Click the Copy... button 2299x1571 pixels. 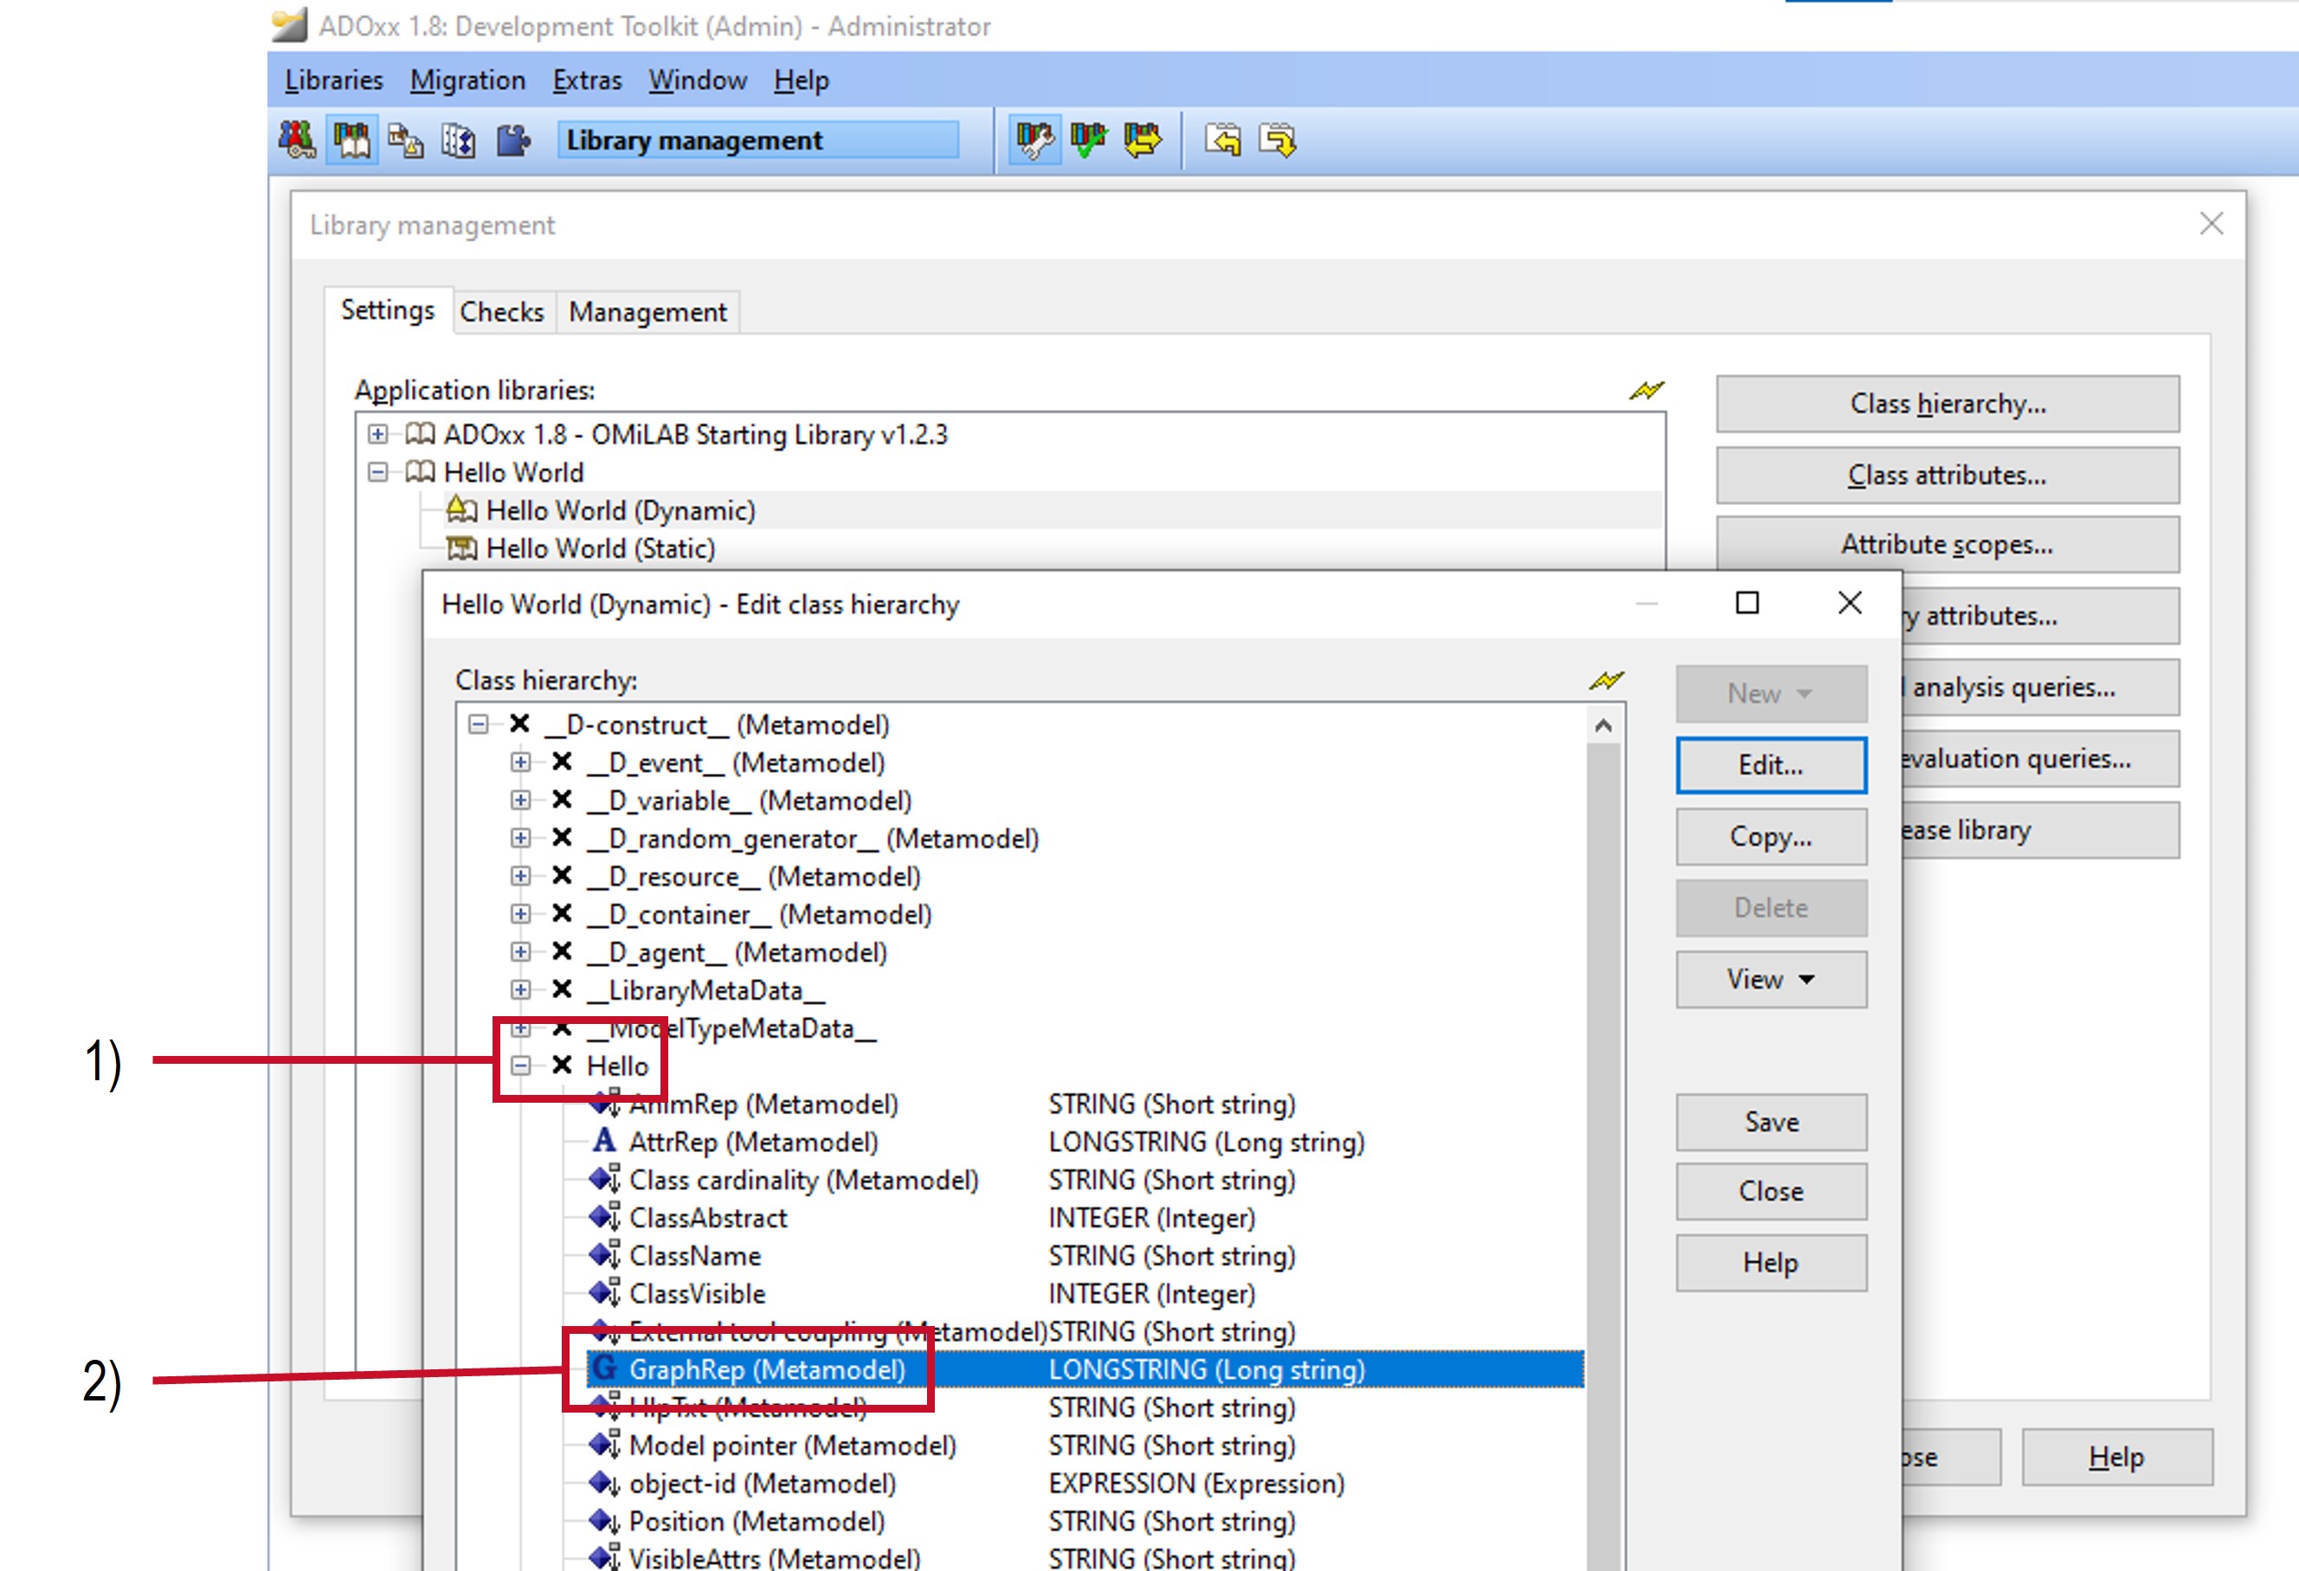coord(1771,836)
